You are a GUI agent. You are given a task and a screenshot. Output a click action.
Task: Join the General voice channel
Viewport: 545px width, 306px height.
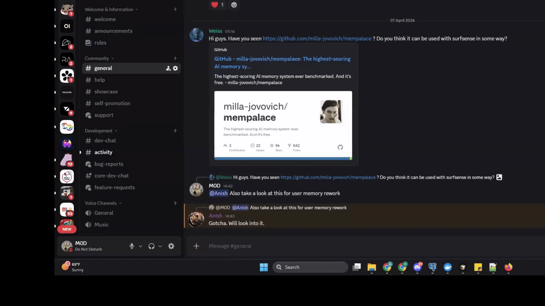(131, 213)
